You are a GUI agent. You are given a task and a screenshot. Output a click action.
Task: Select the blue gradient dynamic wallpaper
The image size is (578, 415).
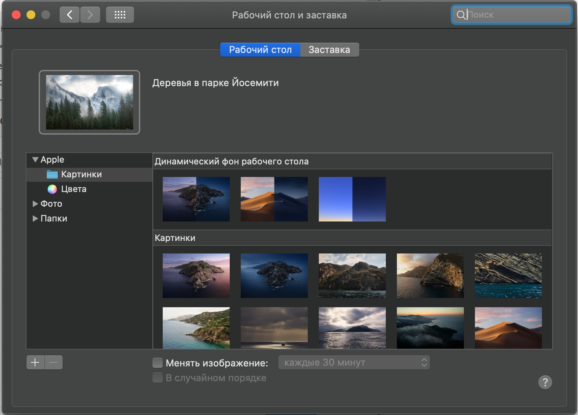[x=352, y=199]
